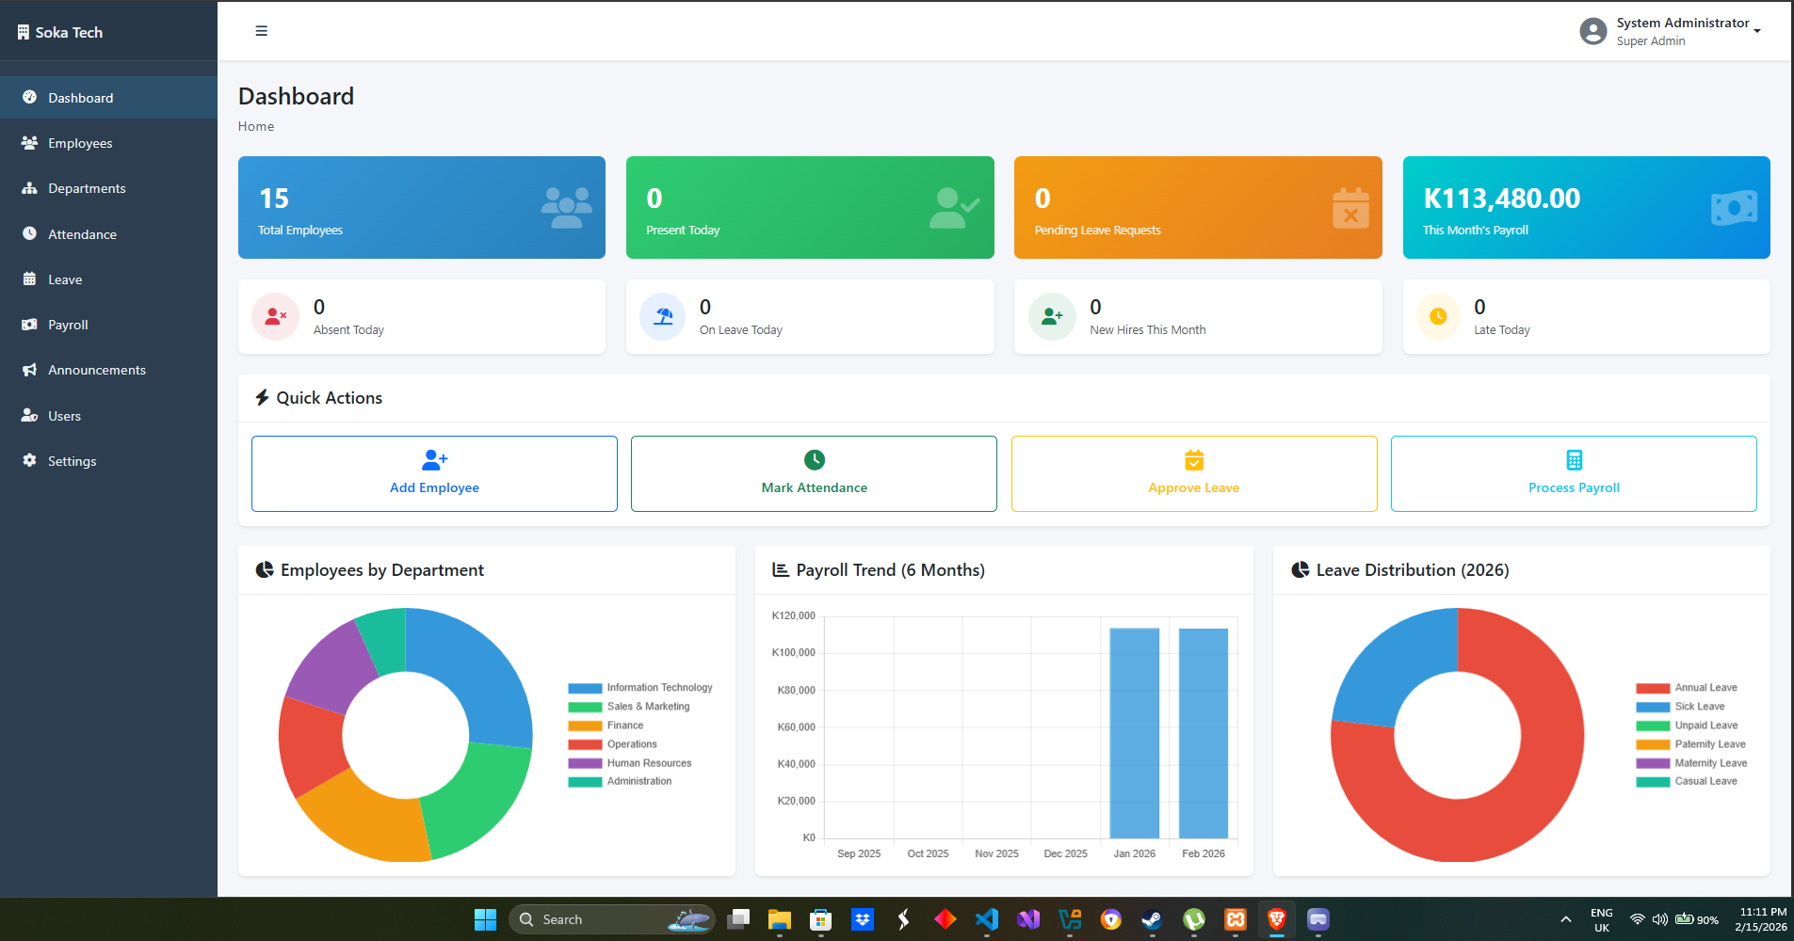The image size is (1794, 941).
Task: Select Leave from the sidebar menu
Action: point(31,279)
